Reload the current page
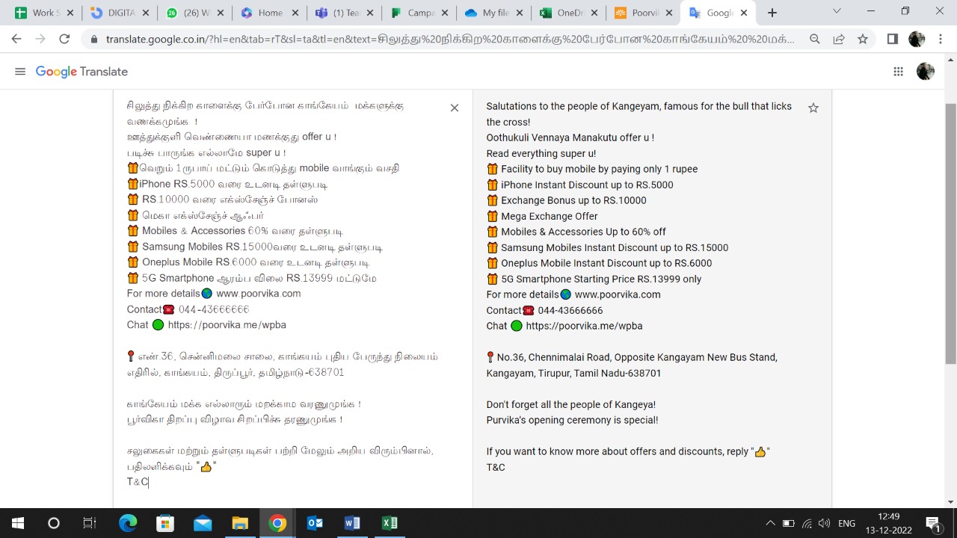Viewport: 957px width, 538px height. point(64,40)
